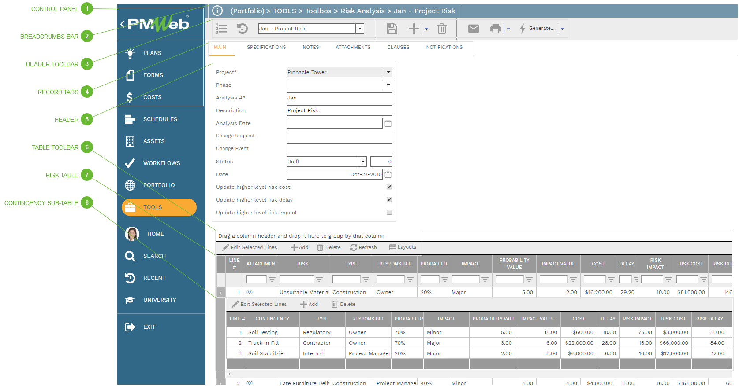Switch to the Specifications tab
This screenshot has width=739, height=386.
coord(266,48)
